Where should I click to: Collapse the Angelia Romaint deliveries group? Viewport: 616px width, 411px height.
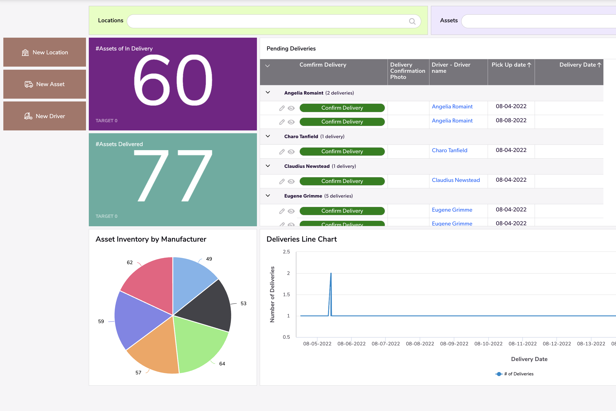(x=267, y=92)
